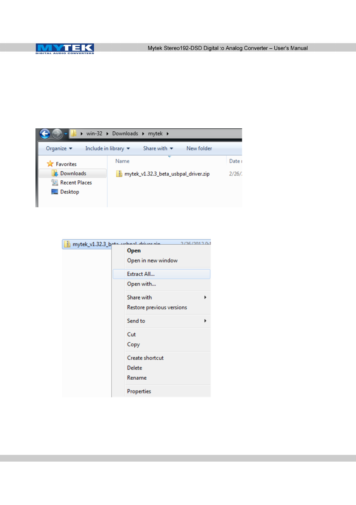Expand the Share with submenu arrow

point(205,297)
